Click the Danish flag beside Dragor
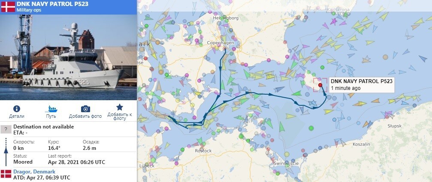Screen dimensions: 432x182 6,174
